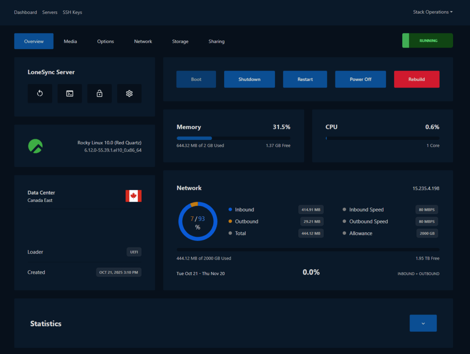Click the unlock padlock icon

(x=100, y=93)
